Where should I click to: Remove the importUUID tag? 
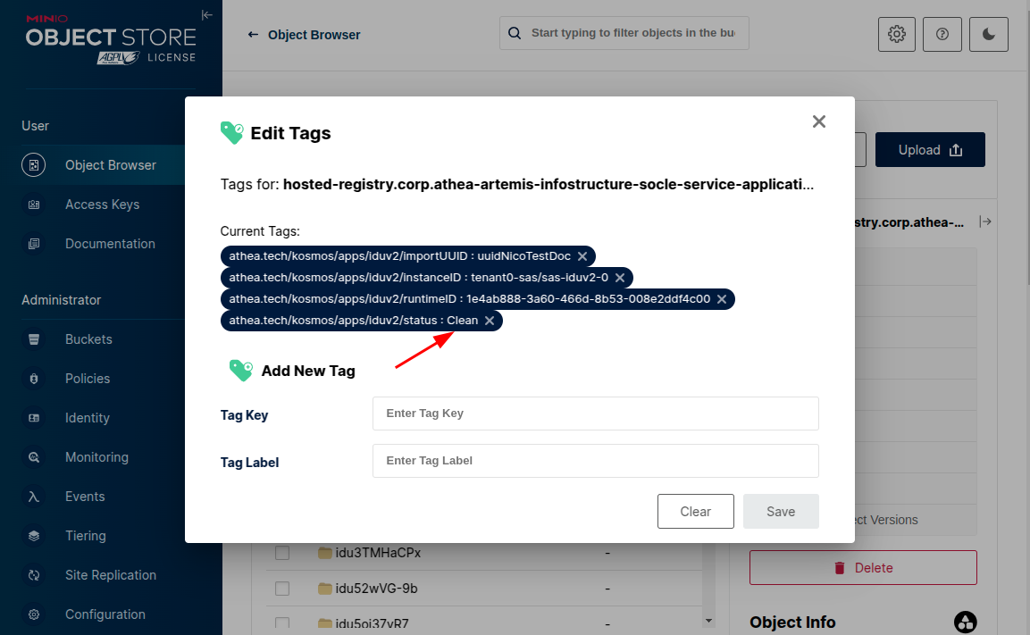click(x=582, y=256)
